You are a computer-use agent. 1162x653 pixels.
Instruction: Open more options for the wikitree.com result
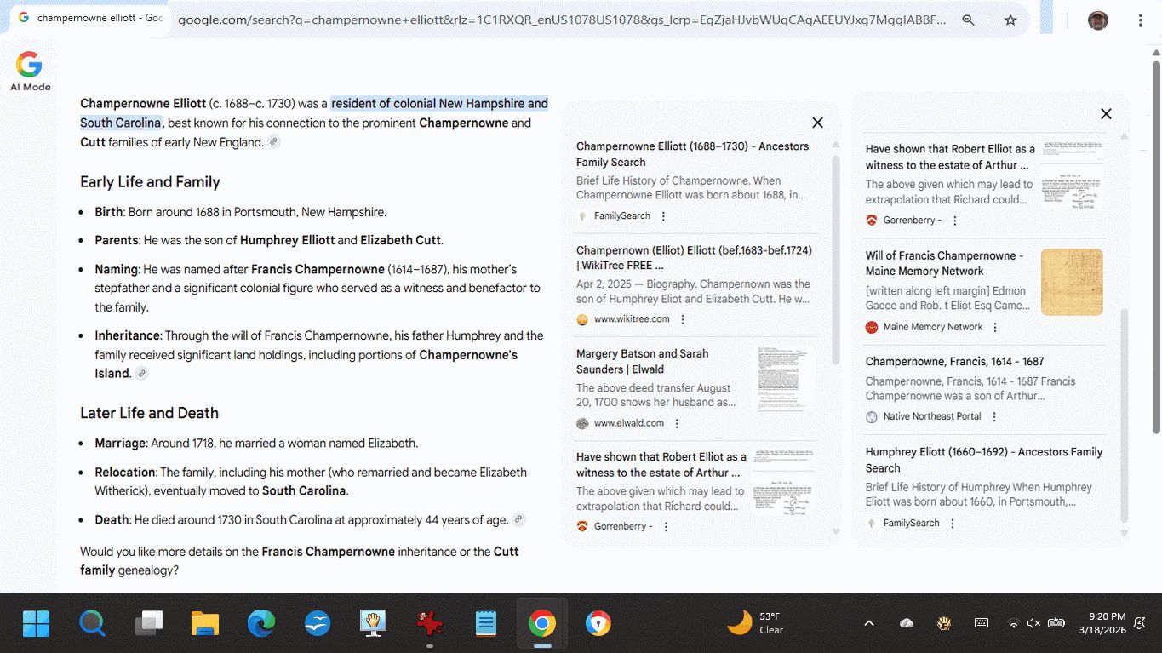pyautogui.click(x=683, y=320)
